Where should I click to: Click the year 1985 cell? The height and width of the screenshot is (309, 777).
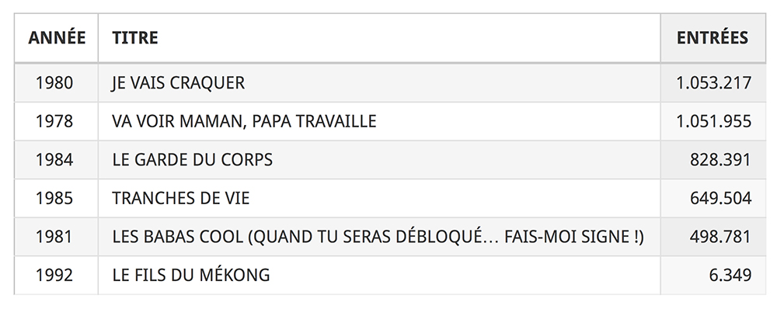[54, 199]
